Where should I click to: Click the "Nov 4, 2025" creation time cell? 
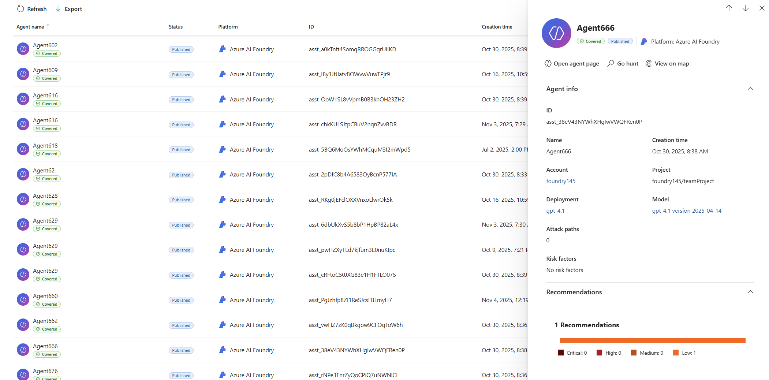(x=505, y=300)
